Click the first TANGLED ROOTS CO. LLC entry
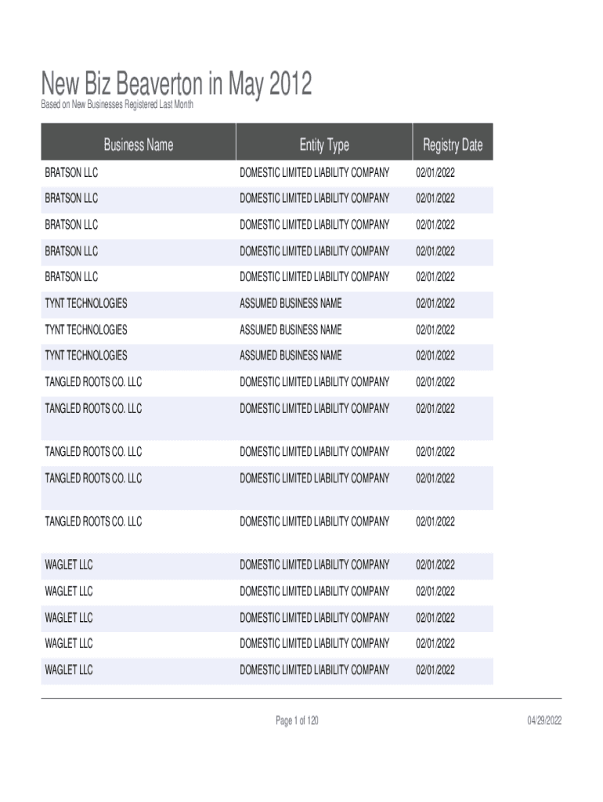This screenshot has width=603, height=802. point(93,382)
